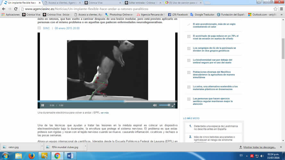Open Windows Explorer from the taskbar

point(19,156)
